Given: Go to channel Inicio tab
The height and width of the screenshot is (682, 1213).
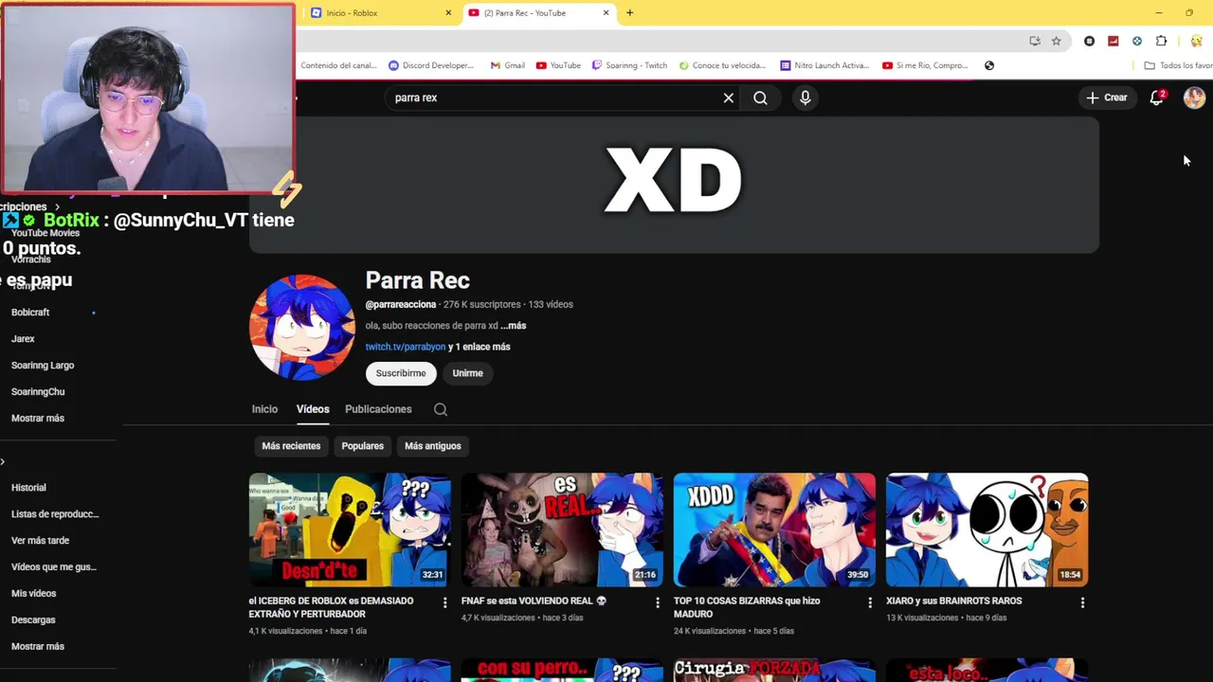Looking at the screenshot, I should [x=264, y=409].
